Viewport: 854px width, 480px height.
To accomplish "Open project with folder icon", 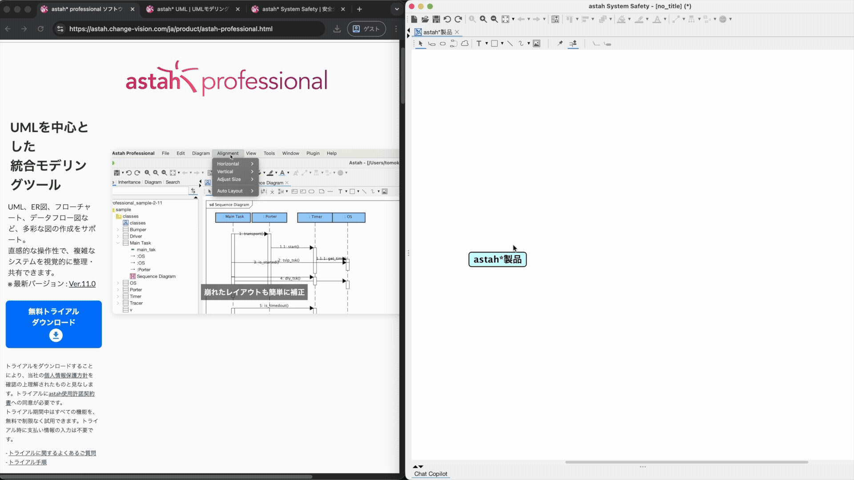I will 425,19.
